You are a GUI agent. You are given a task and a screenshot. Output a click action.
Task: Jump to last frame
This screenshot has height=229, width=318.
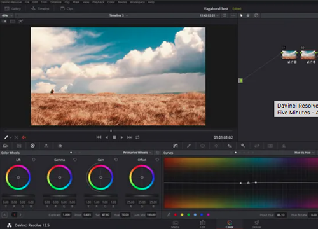[x=130, y=137]
